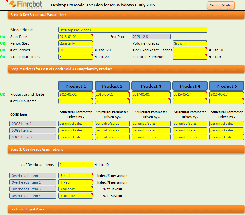The width and height of the screenshot is (245, 215).
Task: Select the Product 3 header button
Action: pos(151,86)
